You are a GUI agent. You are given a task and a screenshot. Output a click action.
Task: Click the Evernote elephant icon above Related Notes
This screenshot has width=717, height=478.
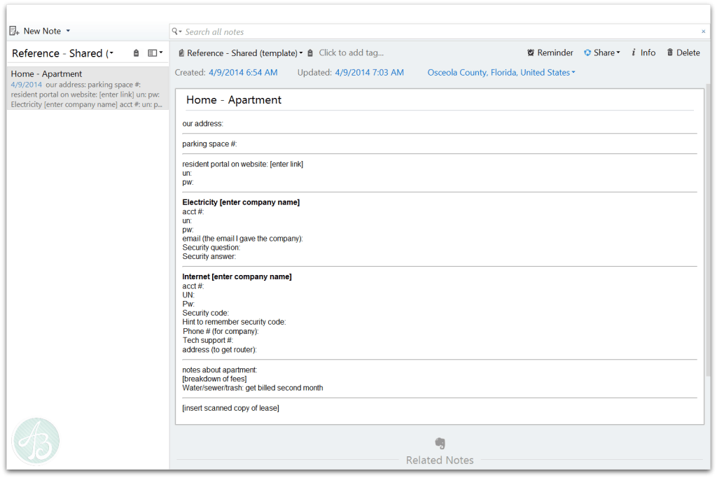[x=440, y=443]
